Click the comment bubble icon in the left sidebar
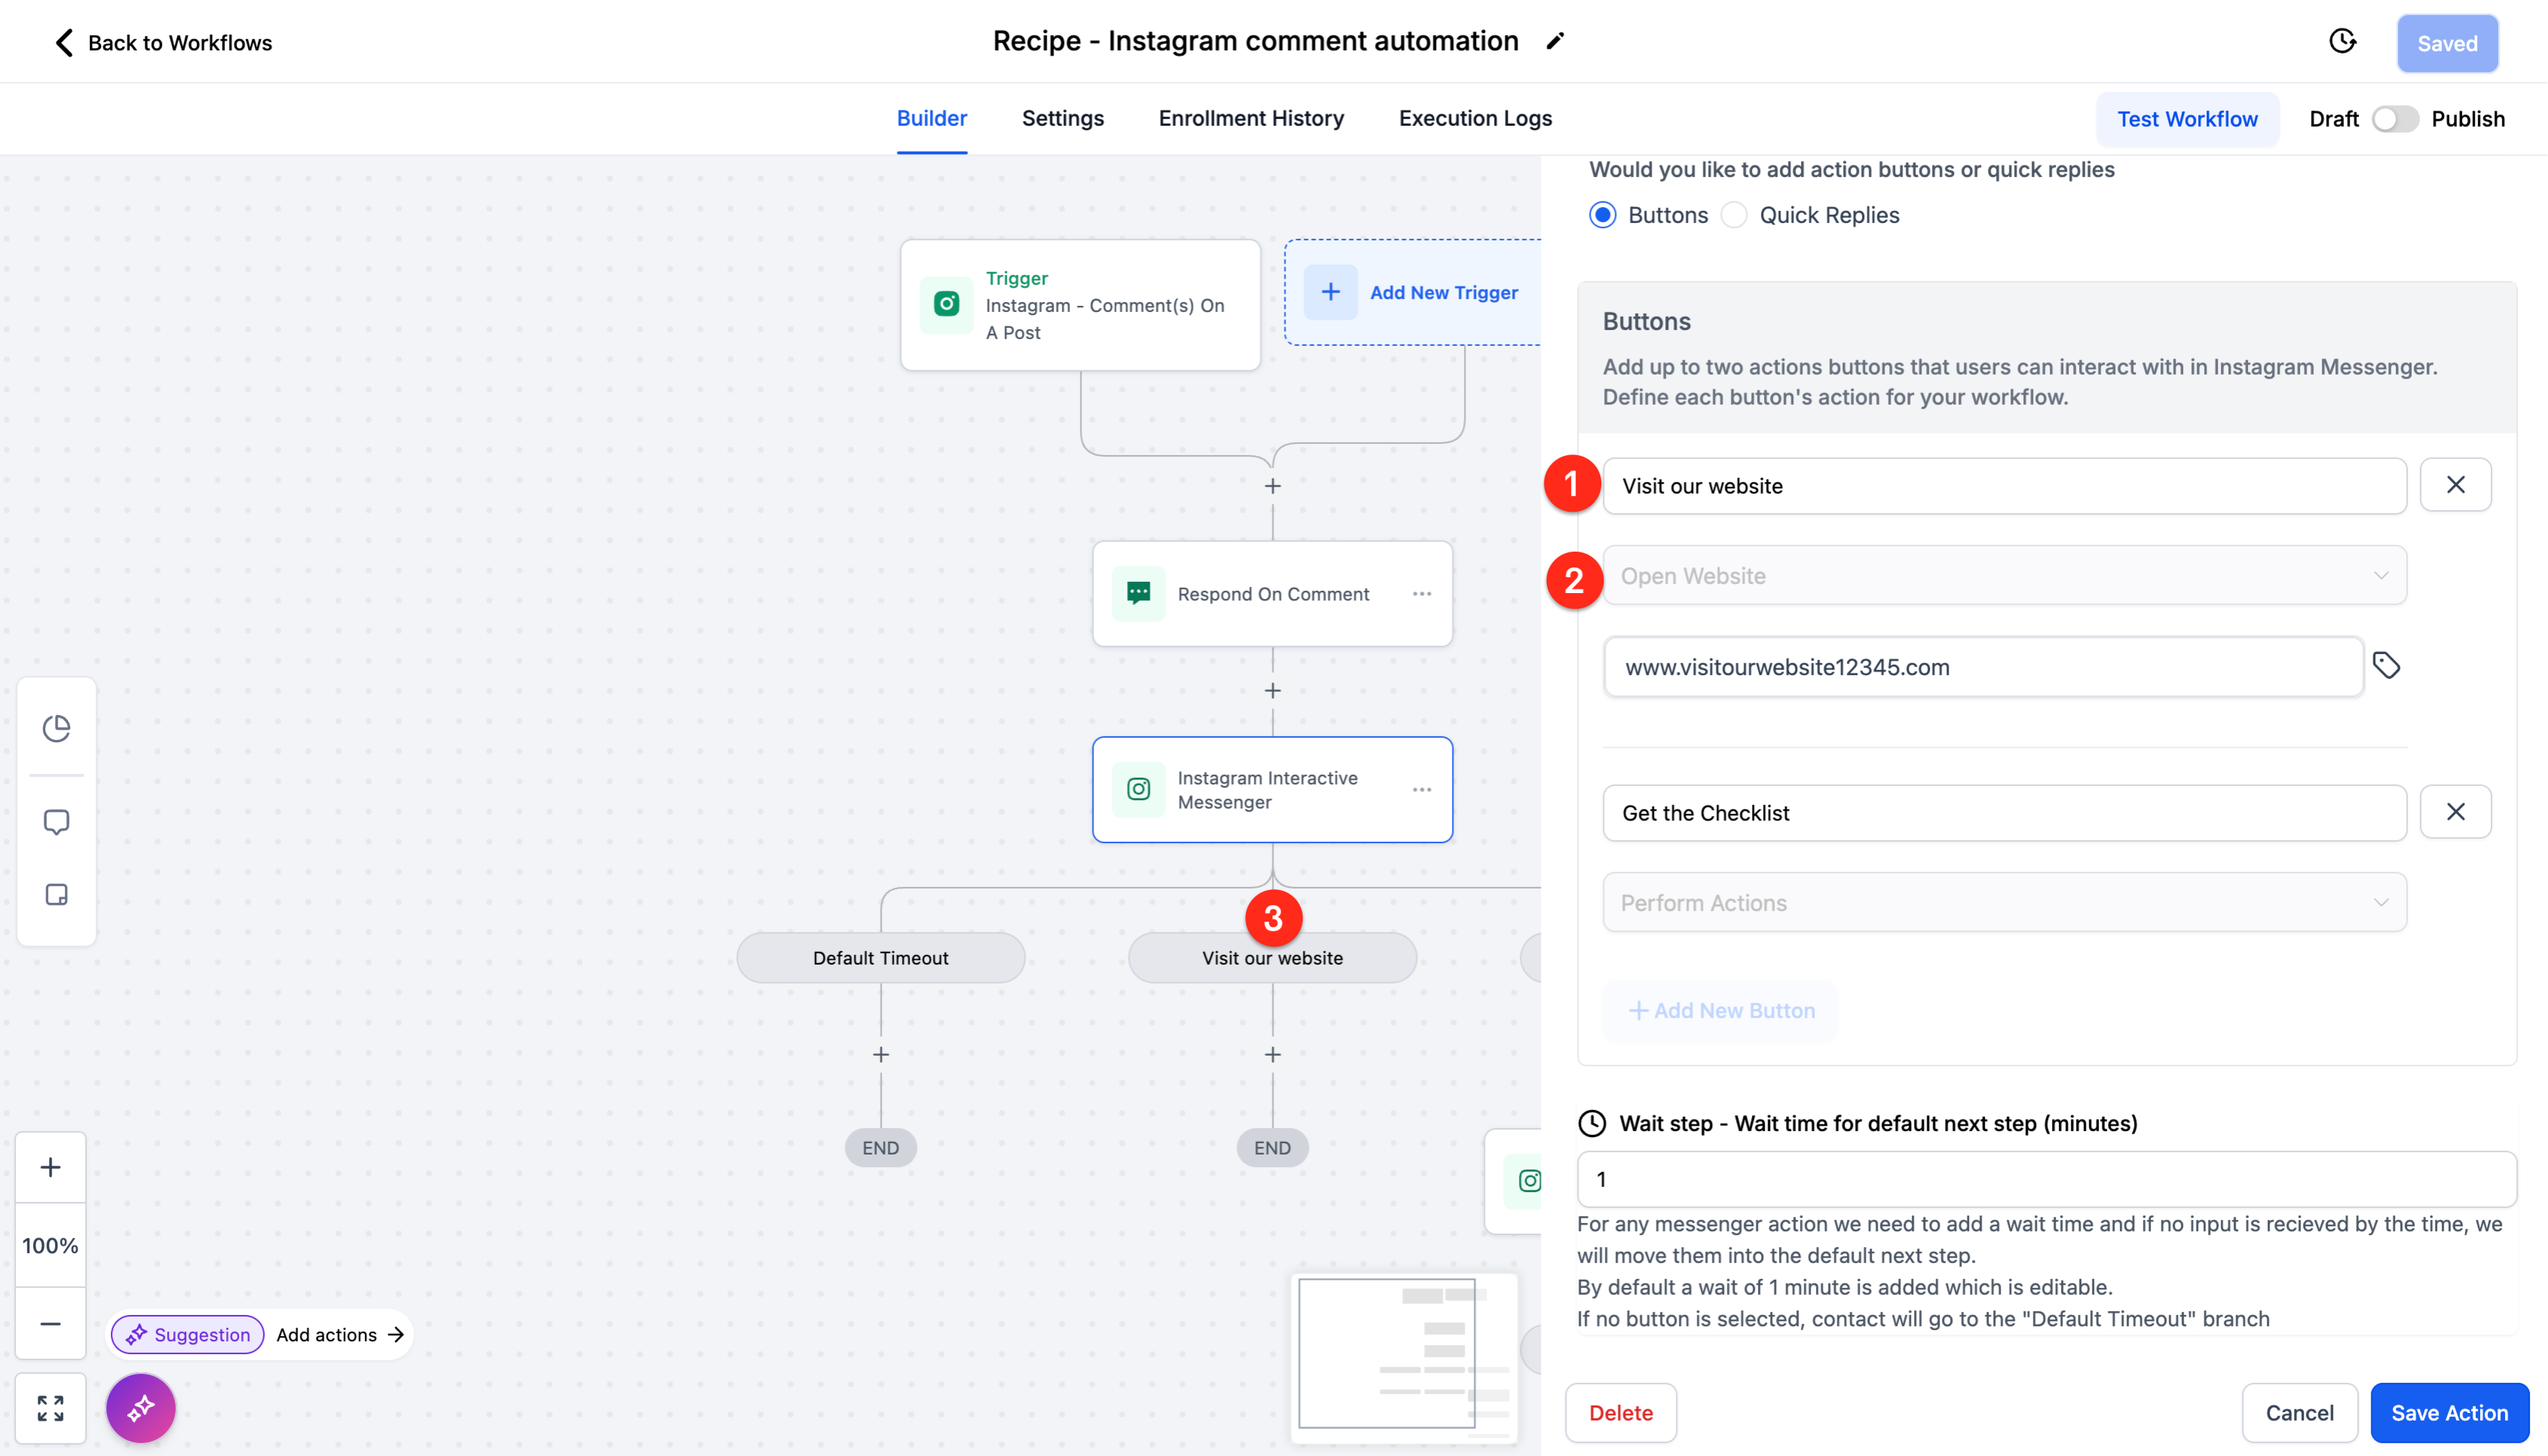Viewport: 2548px width, 1456px height. [x=56, y=822]
